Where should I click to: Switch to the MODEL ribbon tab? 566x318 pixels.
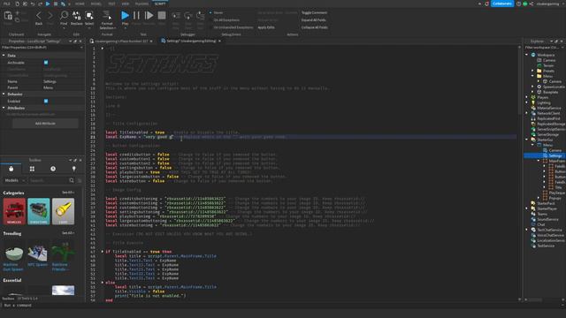click(96, 4)
